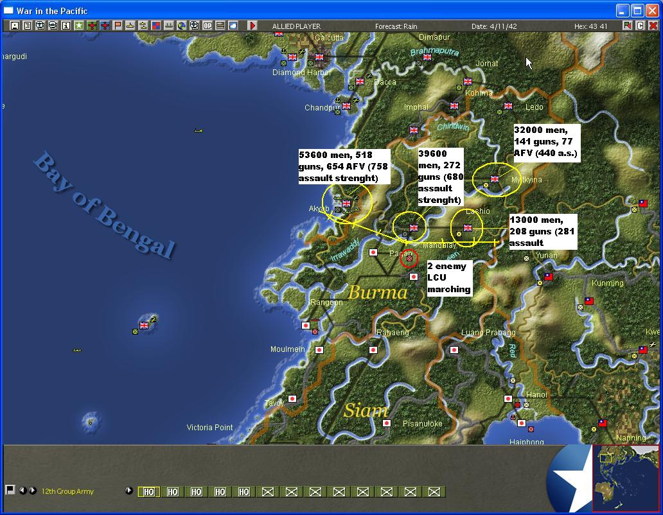Select British unit flag at Lashio
663x515 pixels.
pos(468,228)
